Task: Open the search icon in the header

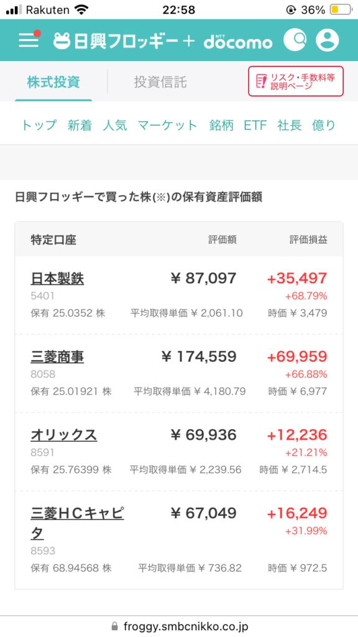Action: [x=295, y=40]
